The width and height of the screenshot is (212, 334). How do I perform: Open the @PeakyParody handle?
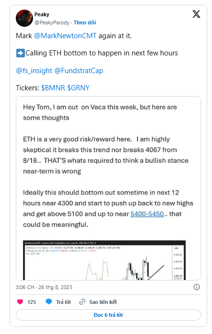52,22
